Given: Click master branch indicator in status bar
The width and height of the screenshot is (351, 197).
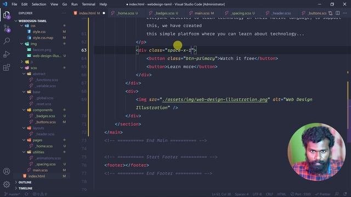Looking at the screenshot, I should coord(12,194).
